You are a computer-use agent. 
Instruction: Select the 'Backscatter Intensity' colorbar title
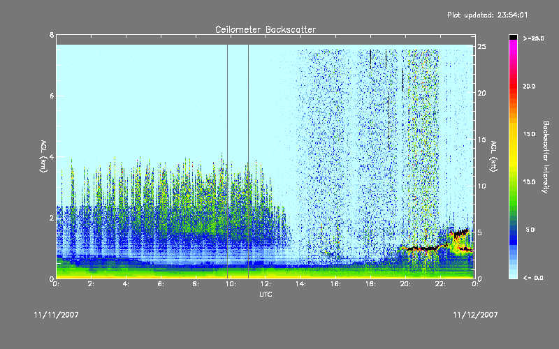[546, 157]
